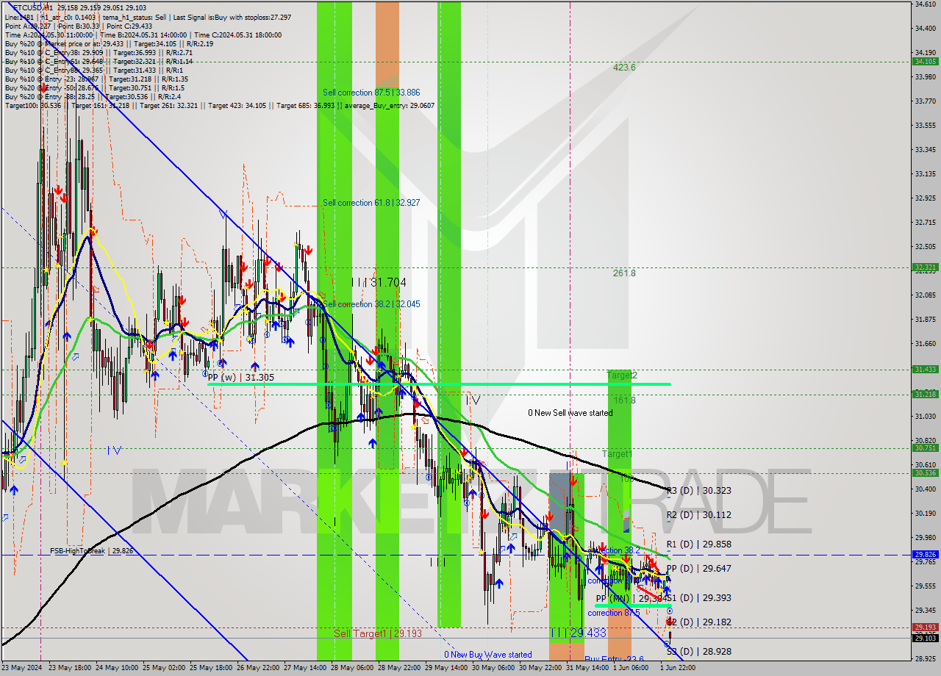Image resolution: width=941 pixels, height=676 pixels.
Task: Click the 'Buy Entry -23.6' label
Action: click(x=614, y=659)
